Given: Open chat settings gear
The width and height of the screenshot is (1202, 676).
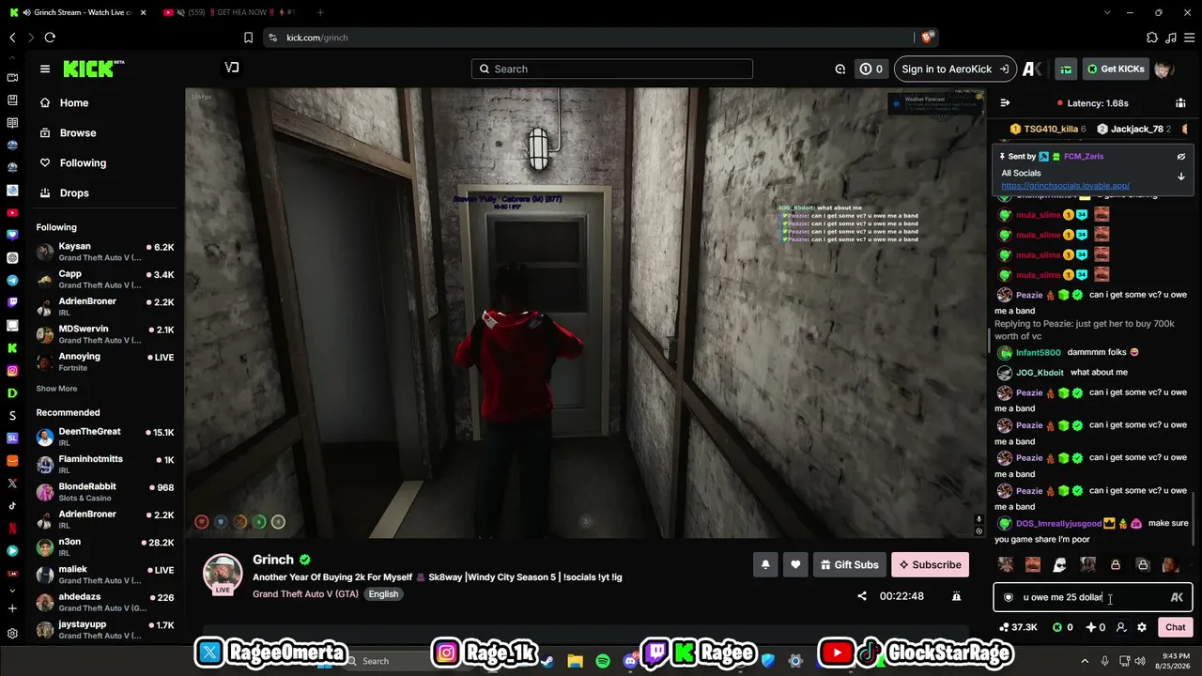Looking at the screenshot, I should pyautogui.click(x=1142, y=627).
